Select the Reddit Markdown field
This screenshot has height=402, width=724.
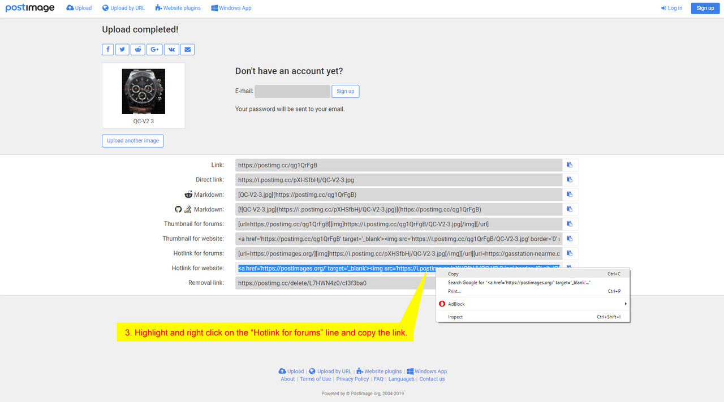tap(399, 194)
